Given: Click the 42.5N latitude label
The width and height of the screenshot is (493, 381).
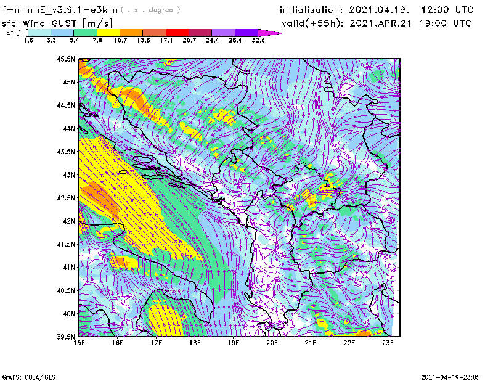Looking at the screenshot, I should point(67,198).
